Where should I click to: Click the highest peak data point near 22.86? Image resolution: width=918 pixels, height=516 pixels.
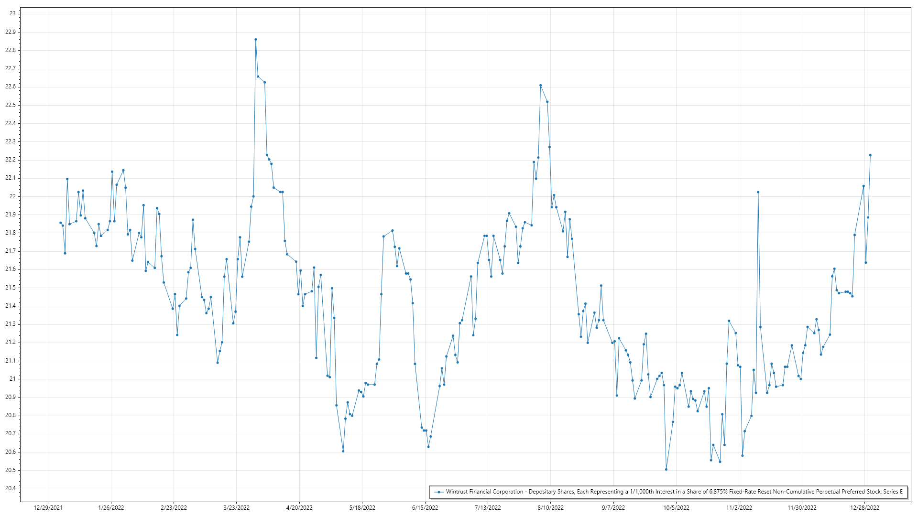pos(256,40)
